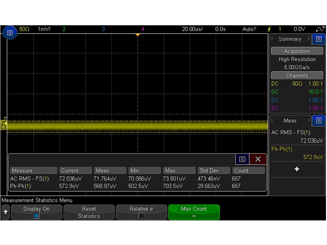Switch to the Meas sidebar tab

pyautogui.click(x=290, y=121)
